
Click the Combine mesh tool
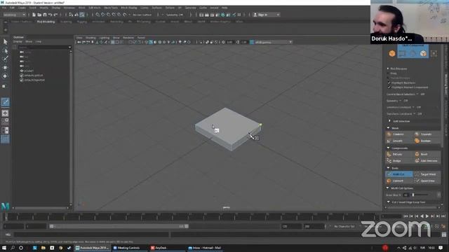click(x=399, y=134)
